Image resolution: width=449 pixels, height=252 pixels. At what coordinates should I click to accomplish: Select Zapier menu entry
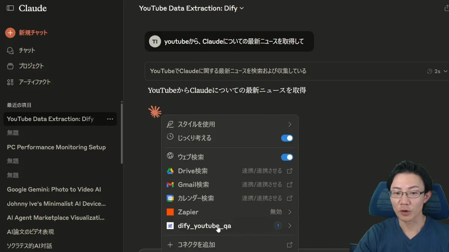(x=230, y=212)
